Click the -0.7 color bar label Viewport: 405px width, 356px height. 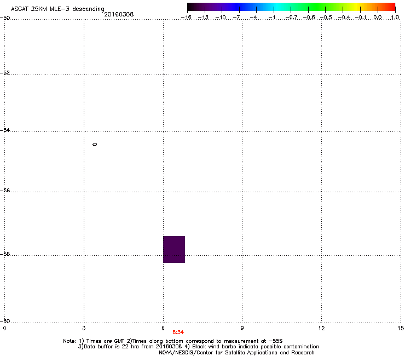(291, 18)
